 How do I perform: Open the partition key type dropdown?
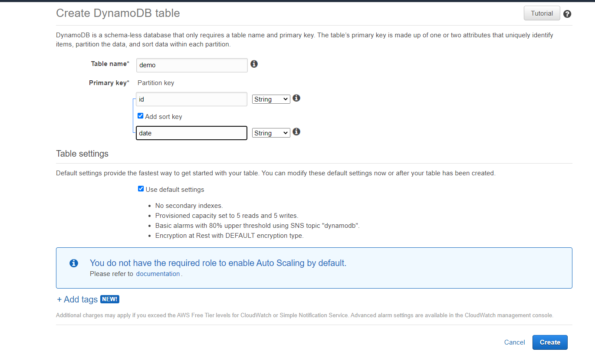(x=271, y=99)
